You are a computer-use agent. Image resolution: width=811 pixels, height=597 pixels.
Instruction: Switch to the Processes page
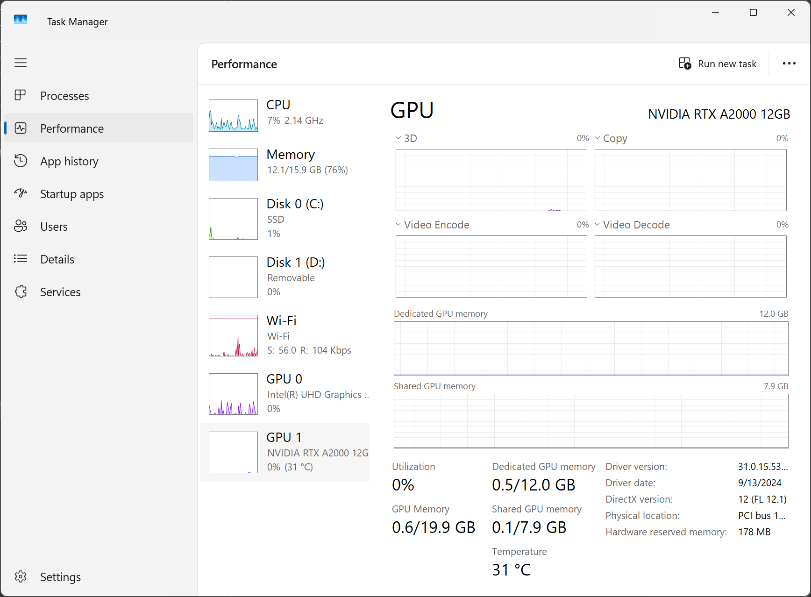pos(99,95)
